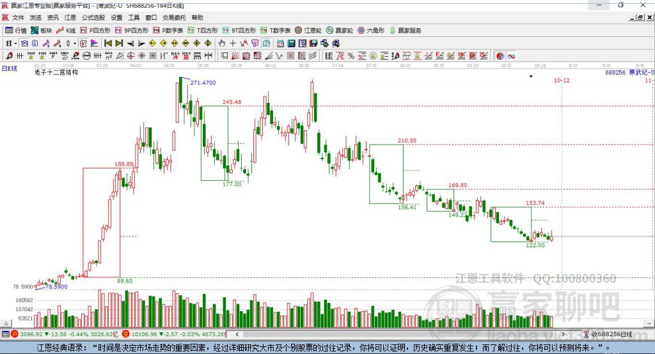Click the Shenzhen index 深 status icon
Screen dimensions: 655x354
(x=126, y=334)
